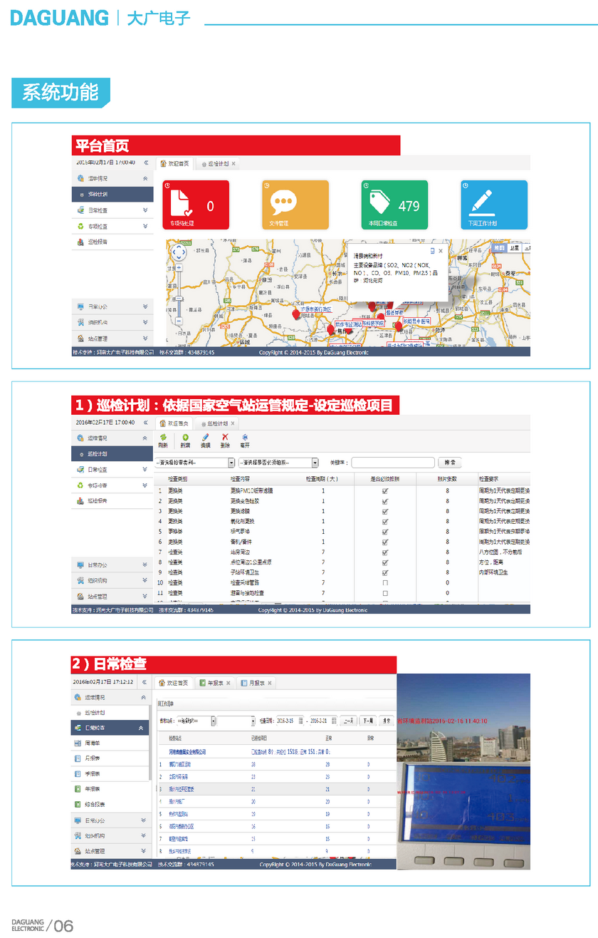598x938 pixels.
Task: Click the 查询 query button
Action: tap(386, 721)
